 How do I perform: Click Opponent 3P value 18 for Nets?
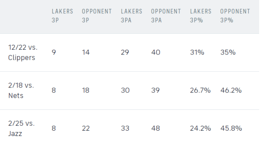pyautogui.click(x=85, y=90)
